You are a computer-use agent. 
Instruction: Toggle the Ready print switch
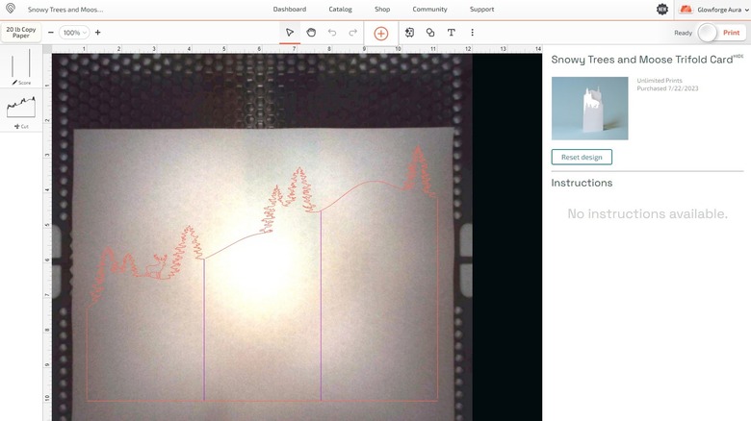(x=709, y=33)
